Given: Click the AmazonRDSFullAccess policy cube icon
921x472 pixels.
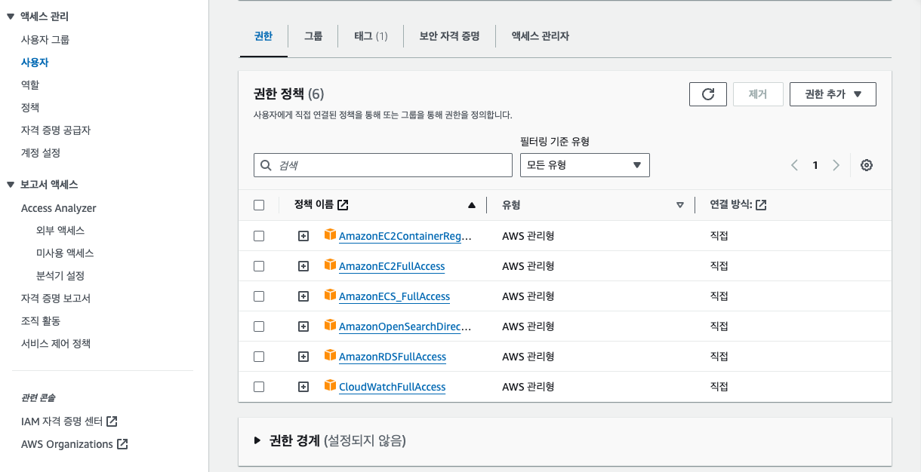Looking at the screenshot, I should point(330,355).
